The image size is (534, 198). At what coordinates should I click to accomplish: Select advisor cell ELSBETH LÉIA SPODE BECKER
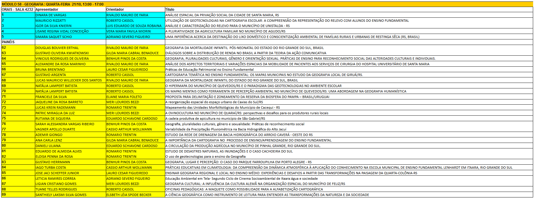tap(129, 195)
